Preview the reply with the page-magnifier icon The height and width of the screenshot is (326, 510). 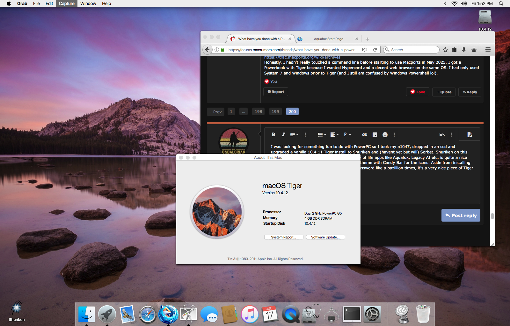tap(470, 135)
